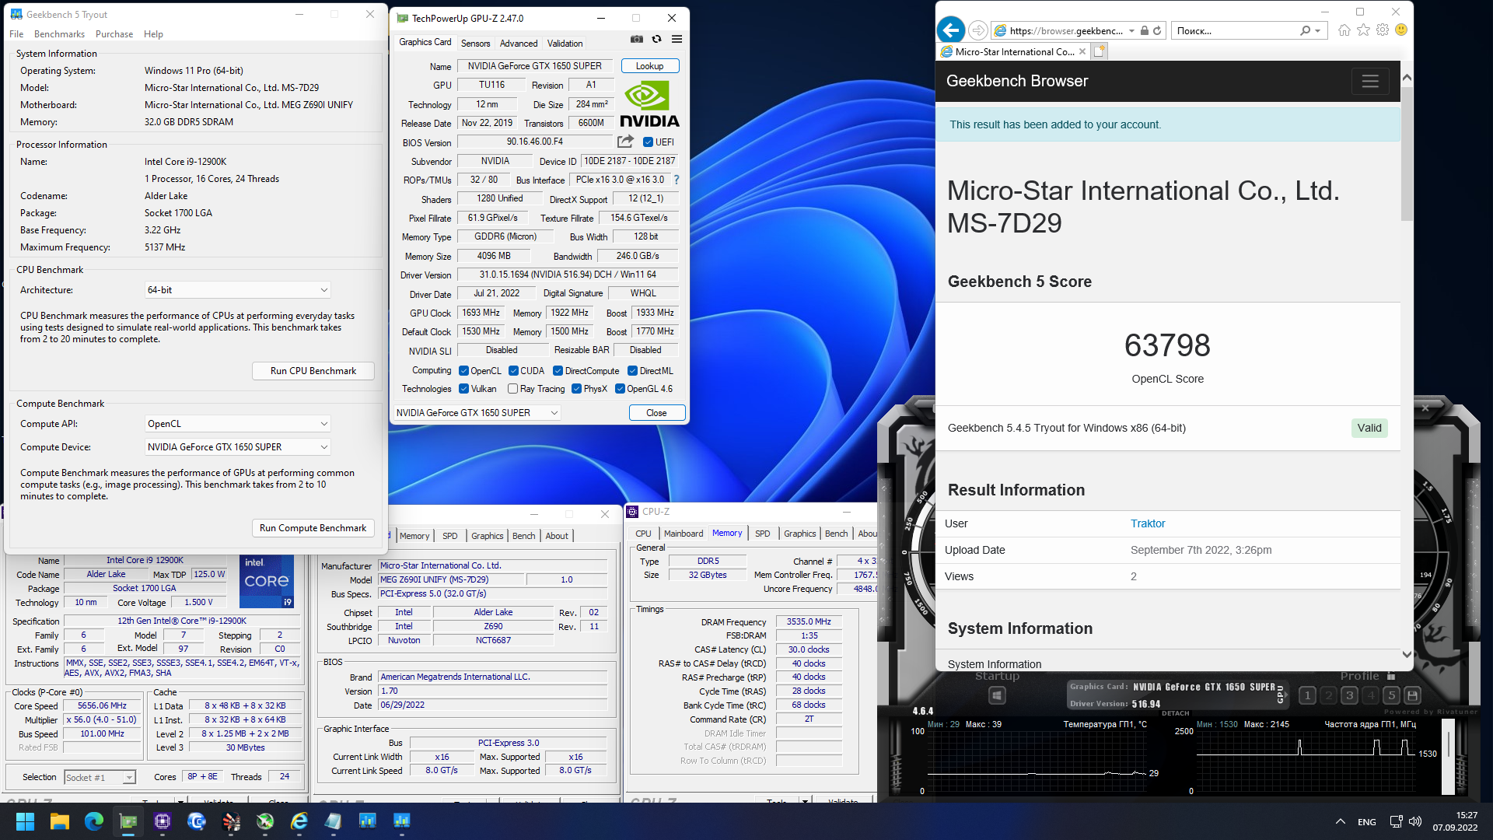The width and height of the screenshot is (1493, 840).
Task: Switch to the Sensors tab in GPU-Z
Action: [475, 44]
